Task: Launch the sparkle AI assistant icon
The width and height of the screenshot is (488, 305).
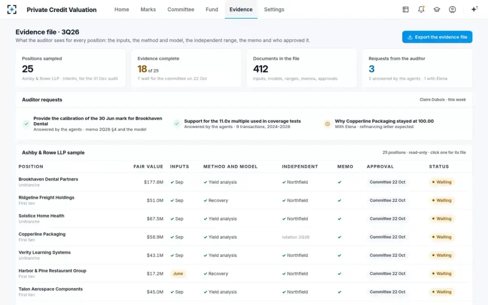Action: tap(474, 9)
